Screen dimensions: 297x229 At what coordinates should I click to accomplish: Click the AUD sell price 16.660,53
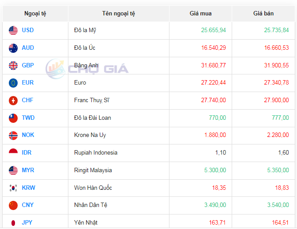(x=276, y=48)
